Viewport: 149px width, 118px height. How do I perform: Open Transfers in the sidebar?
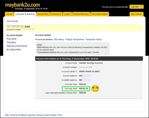tap(11, 42)
